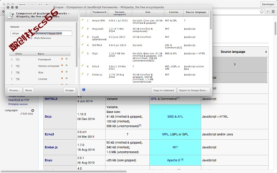277x173 pixels.
Task: Open the Ember.js link in the Wikipedia table
Action: pos(51,147)
